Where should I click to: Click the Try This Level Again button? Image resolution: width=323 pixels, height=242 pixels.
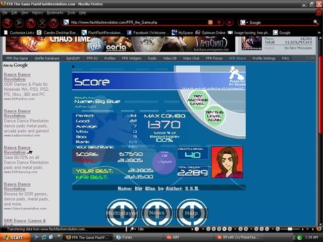point(214,115)
